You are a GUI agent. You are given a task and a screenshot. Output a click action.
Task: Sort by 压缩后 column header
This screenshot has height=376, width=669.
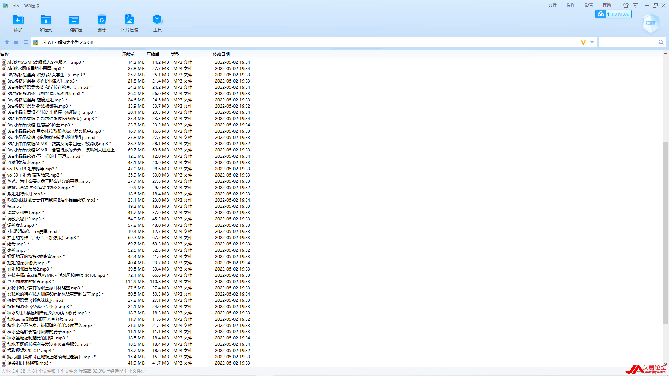tap(153, 54)
